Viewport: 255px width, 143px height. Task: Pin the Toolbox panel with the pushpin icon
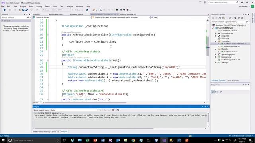click(27, 14)
